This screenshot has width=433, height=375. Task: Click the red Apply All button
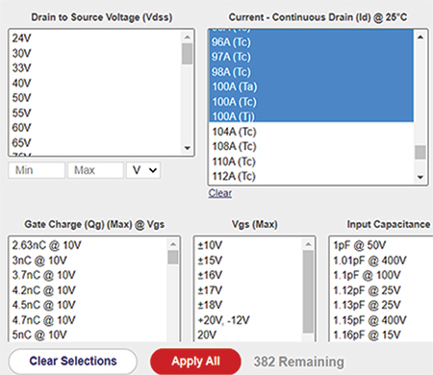[x=195, y=362]
